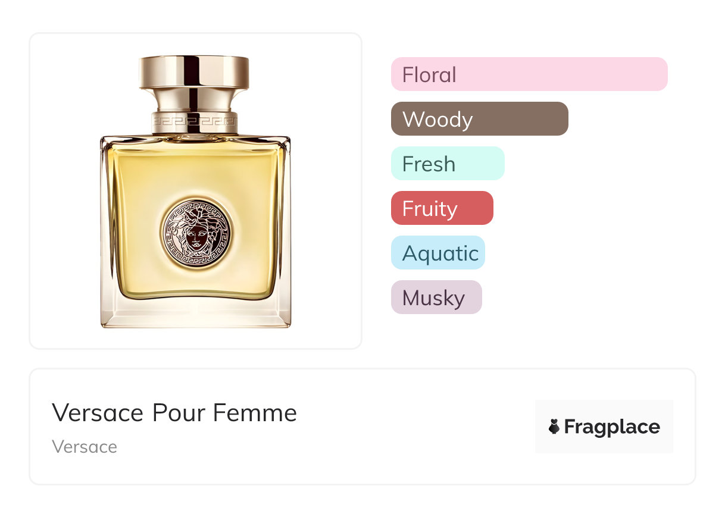
Task: Click the gold neck below the bottle cap
Action: click(x=194, y=100)
